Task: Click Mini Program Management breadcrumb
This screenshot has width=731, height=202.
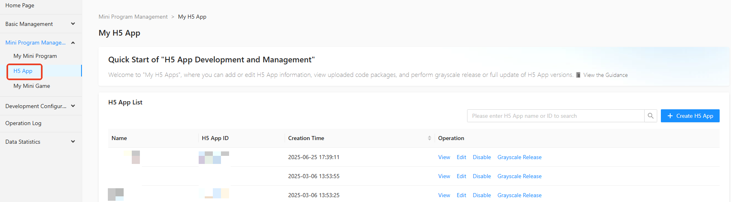Action: (133, 17)
